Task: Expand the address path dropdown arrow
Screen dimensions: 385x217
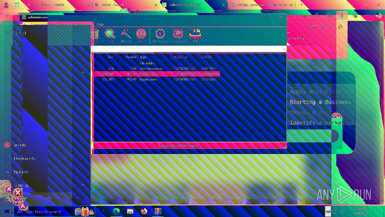Action: 284,49
